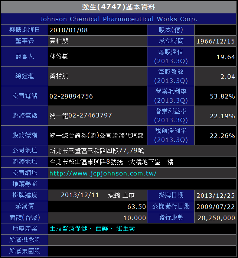Viewport: 238px width, 258px height.
Task: Click the 所屬產業 label
Action: tap(25, 229)
